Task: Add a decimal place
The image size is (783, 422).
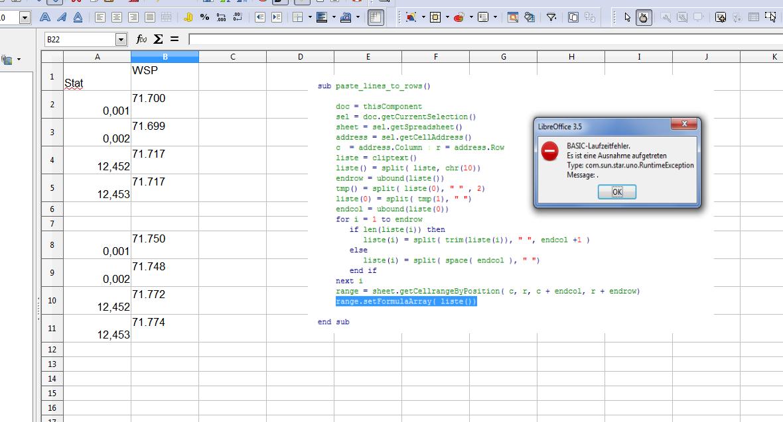Action: click(x=221, y=17)
